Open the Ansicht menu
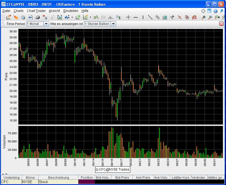226x185 pixels. [x=54, y=11]
